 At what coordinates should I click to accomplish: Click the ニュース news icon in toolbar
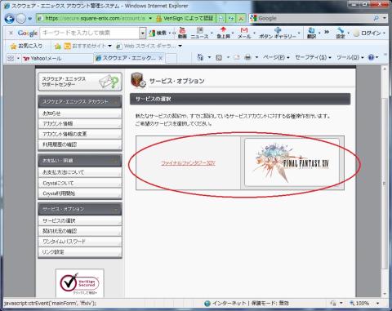coord(199,33)
